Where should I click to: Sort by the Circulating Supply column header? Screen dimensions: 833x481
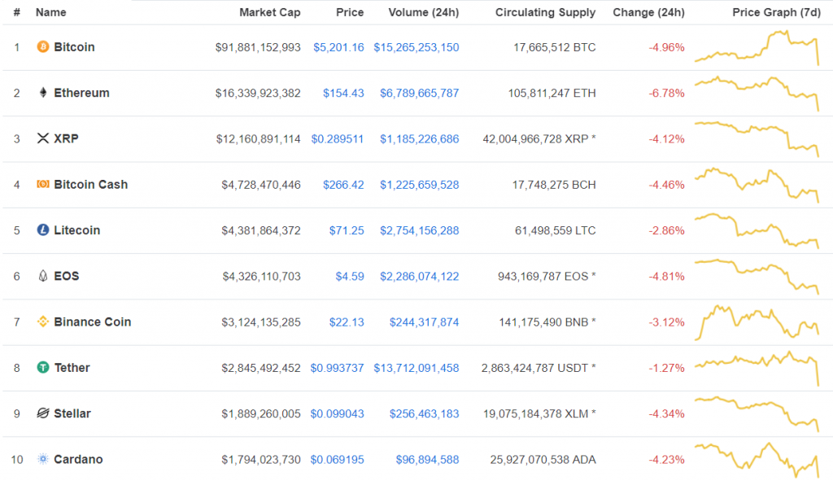tap(546, 12)
